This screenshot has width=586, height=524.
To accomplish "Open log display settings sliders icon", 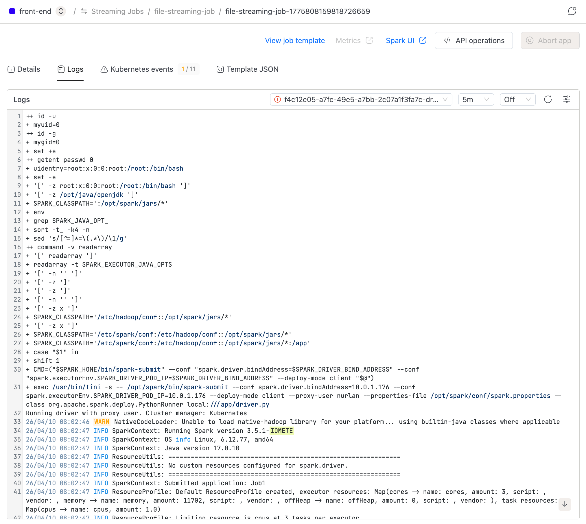I will tap(567, 99).
